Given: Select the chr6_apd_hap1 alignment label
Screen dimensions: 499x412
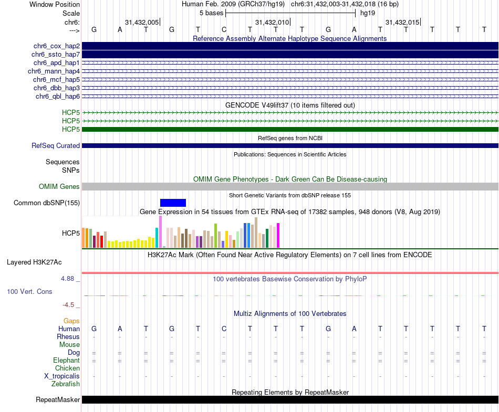Looking at the screenshot, I should click(x=57, y=62).
